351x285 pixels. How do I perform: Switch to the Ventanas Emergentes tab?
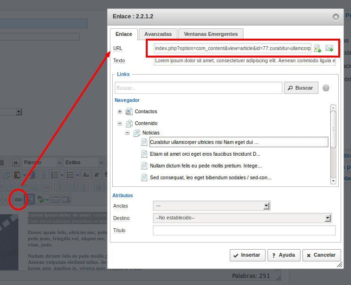pos(210,34)
